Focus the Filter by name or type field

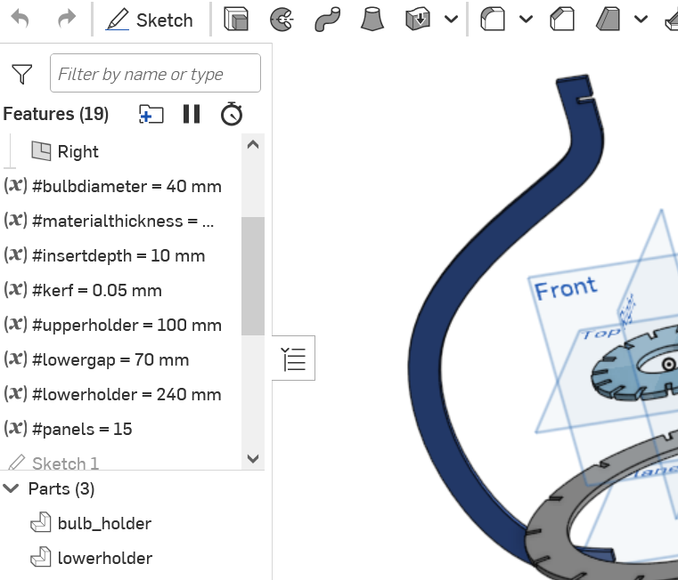tap(155, 73)
